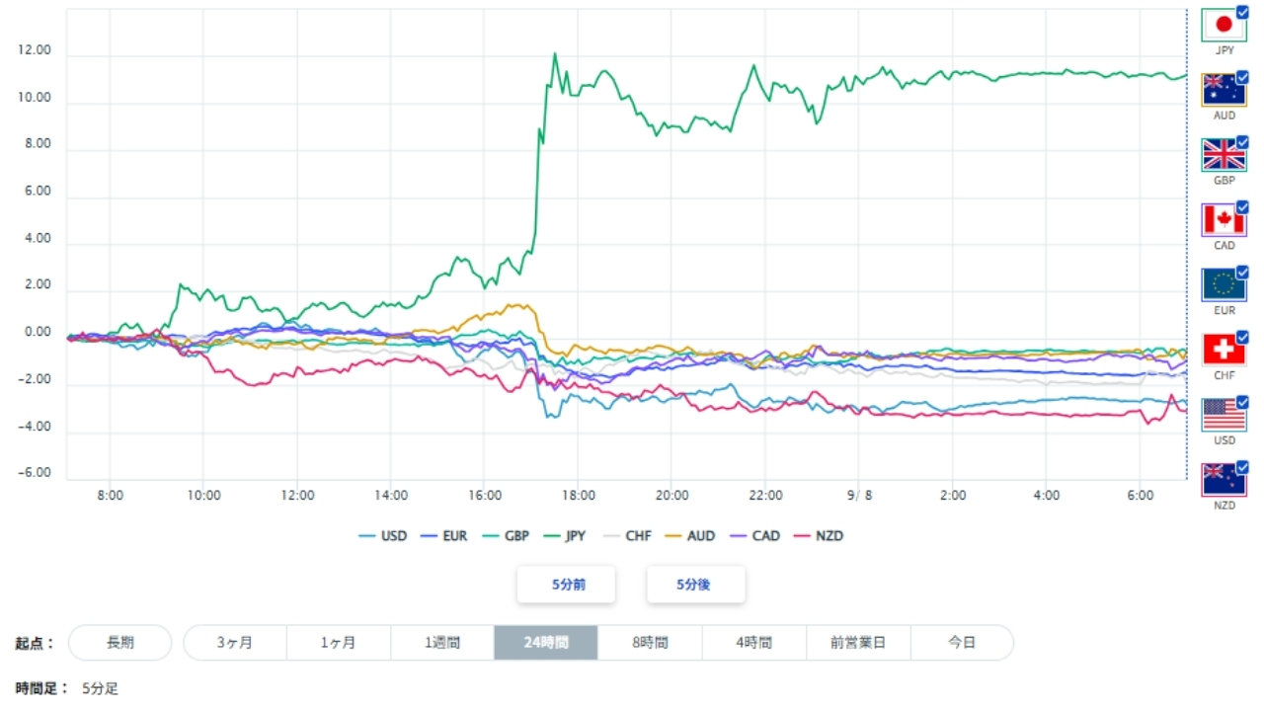Image resolution: width=1264 pixels, height=711 pixels.
Task: Choose the 前営業日 range tab
Action: click(858, 642)
